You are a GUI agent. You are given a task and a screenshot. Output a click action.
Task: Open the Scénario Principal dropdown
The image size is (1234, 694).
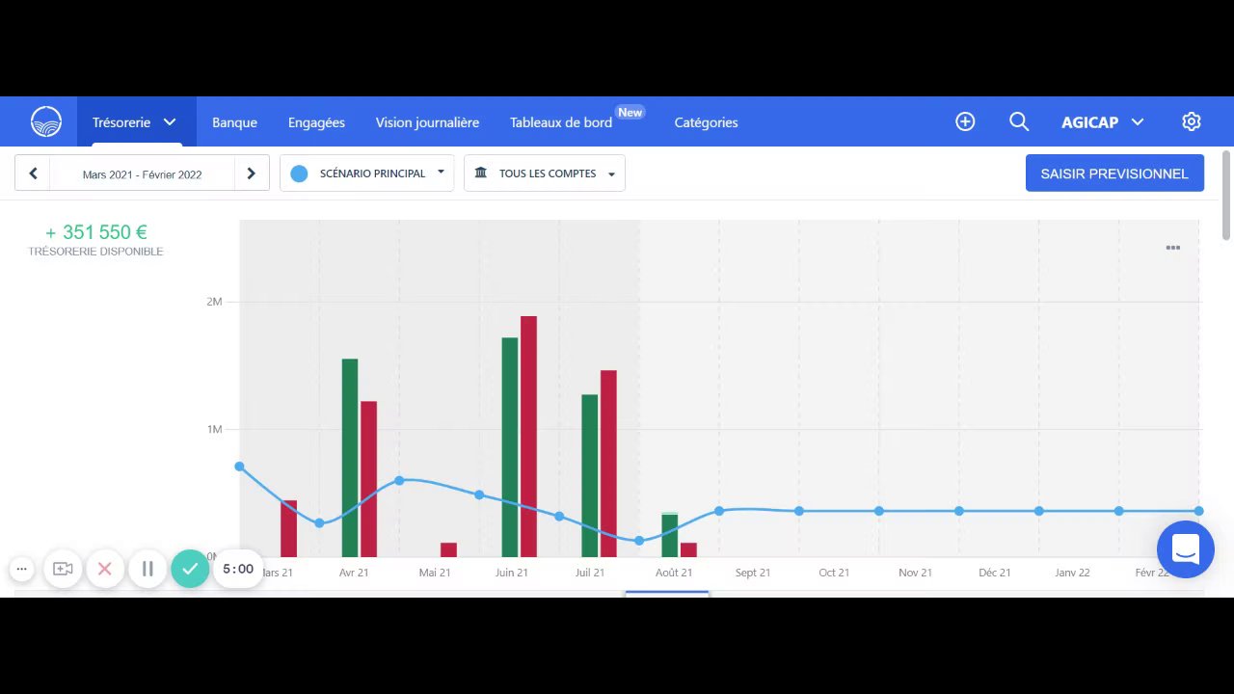click(366, 173)
